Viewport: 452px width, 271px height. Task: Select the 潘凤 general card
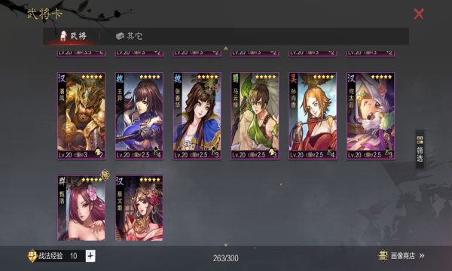81,116
